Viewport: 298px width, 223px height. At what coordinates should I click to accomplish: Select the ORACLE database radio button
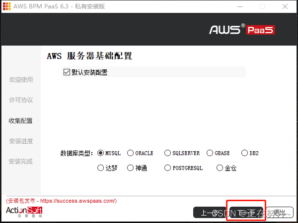point(130,153)
